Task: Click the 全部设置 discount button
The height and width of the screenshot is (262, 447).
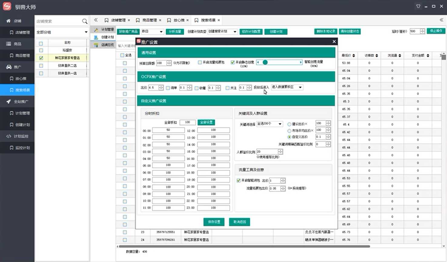Action: coord(206,122)
